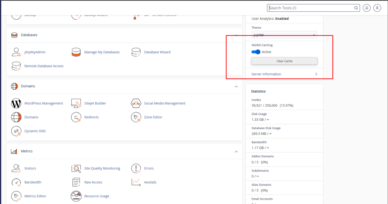Screen dimensions: 388x204
Task: Click the Errors icon
Action: pyautogui.click(x=136, y=168)
